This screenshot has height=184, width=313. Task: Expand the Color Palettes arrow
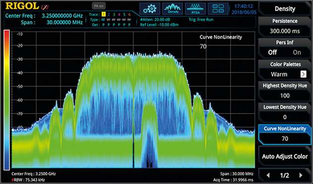pyautogui.click(x=304, y=74)
